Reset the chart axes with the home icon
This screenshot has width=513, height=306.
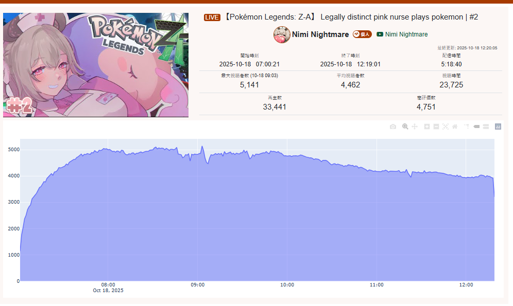[455, 127]
